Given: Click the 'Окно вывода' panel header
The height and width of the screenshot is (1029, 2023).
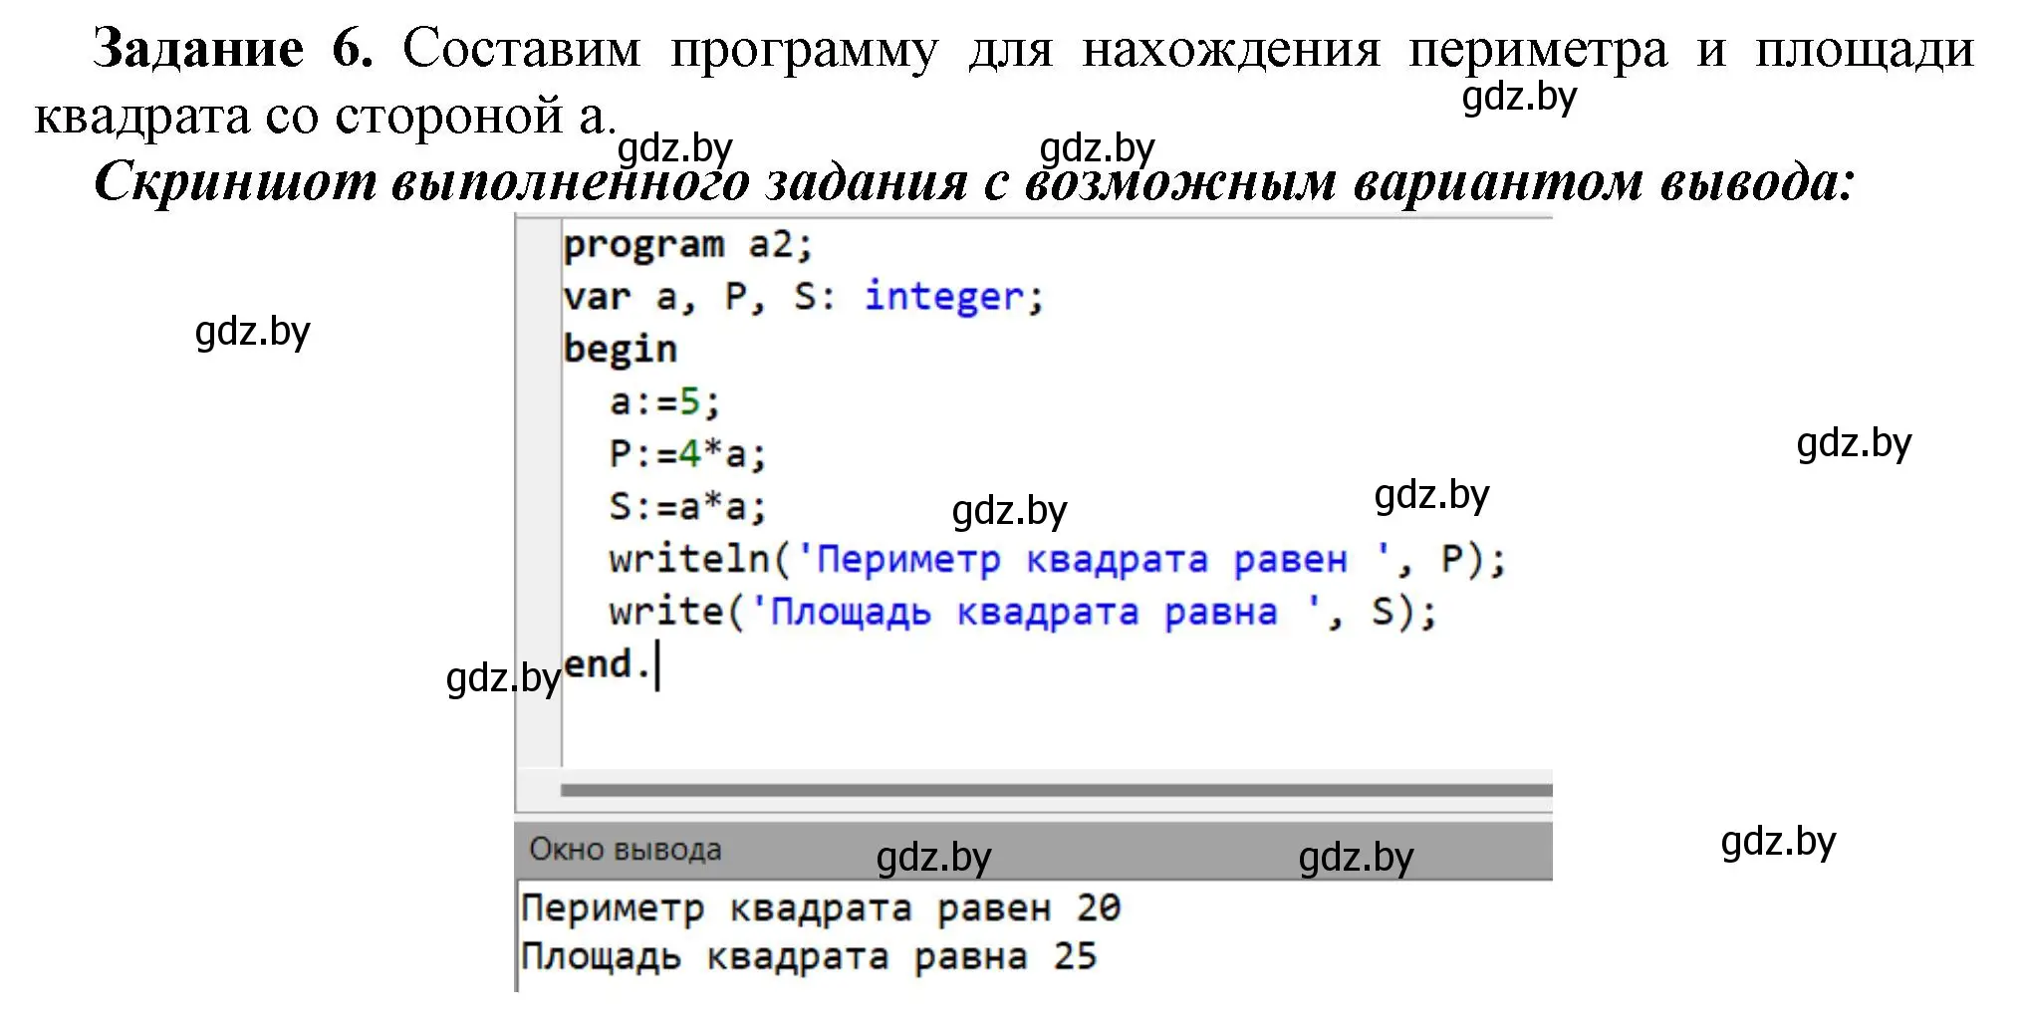Looking at the screenshot, I should [1034, 851].
